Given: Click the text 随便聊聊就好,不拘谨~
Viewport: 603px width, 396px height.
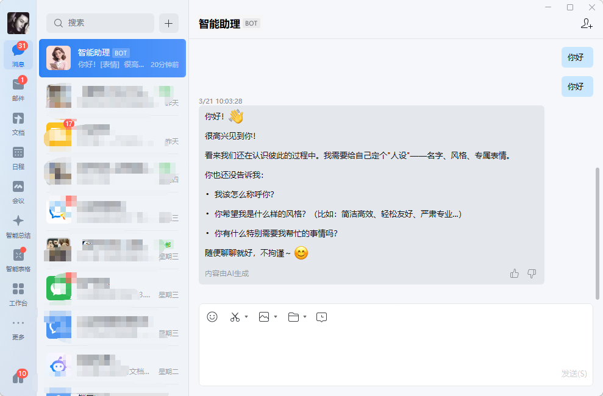Looking at the screenshot, I should (248, 253).
